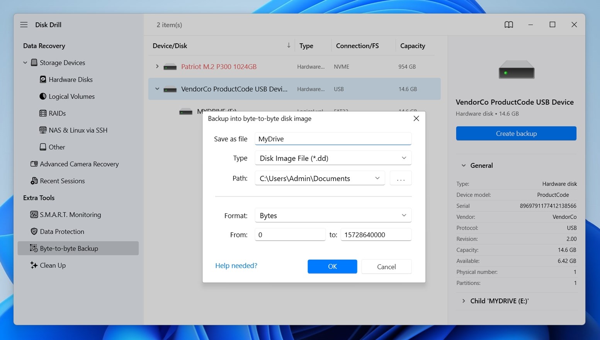Click the Available value 6.42 GB
Viewport: 600px width, 340px height.
[567, 261]
